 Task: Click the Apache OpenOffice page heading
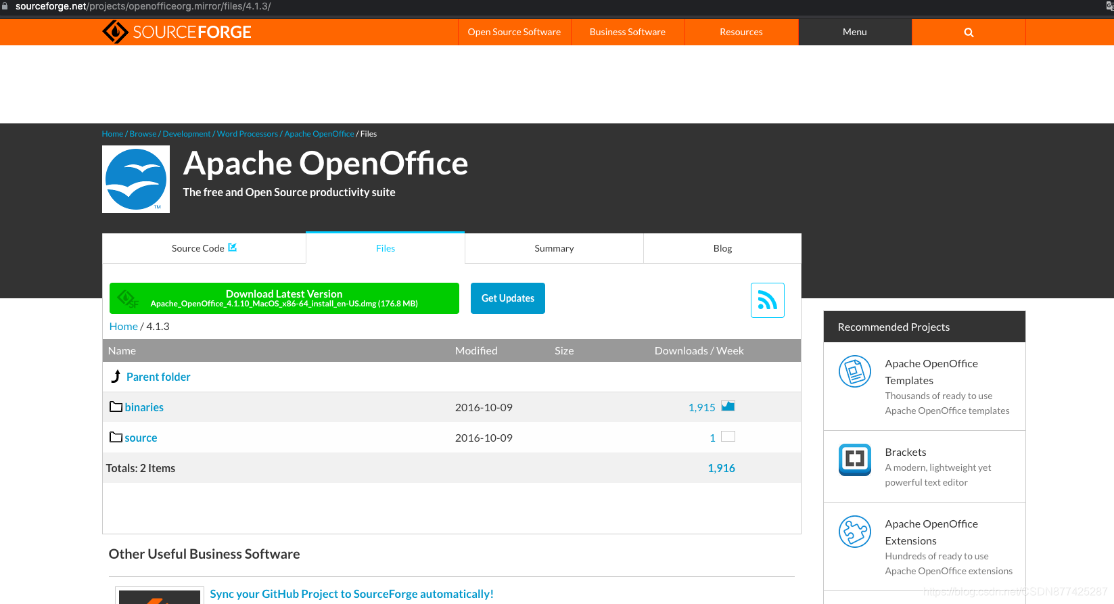tap(325, 164)
